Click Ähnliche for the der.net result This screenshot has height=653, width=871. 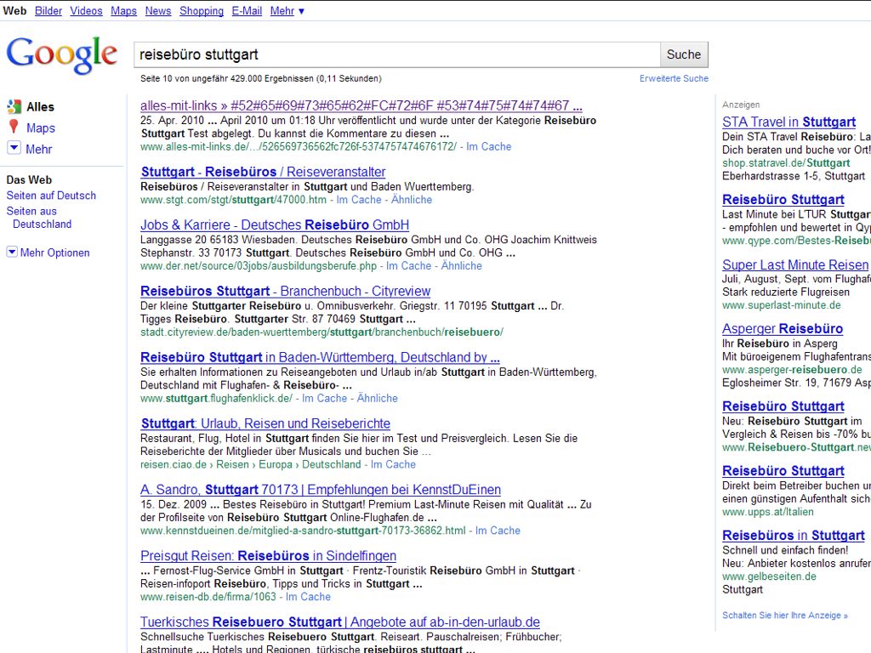point(461,266)
